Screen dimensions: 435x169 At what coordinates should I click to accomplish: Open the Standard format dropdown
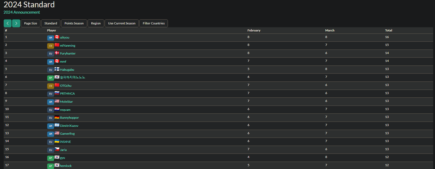click(x=51, y=23)
